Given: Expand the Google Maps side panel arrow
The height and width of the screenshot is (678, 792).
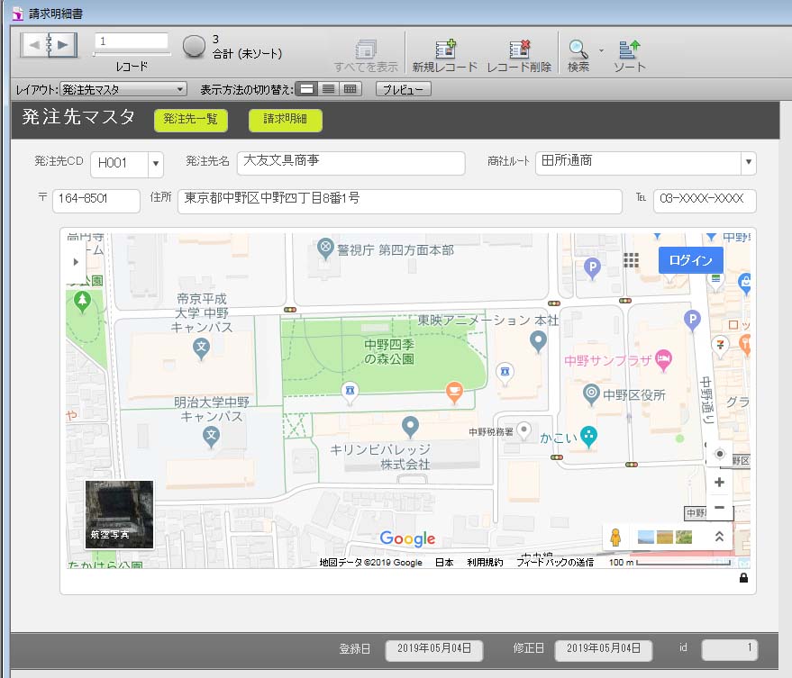Looking at the screenshot, I should [76, 262].
